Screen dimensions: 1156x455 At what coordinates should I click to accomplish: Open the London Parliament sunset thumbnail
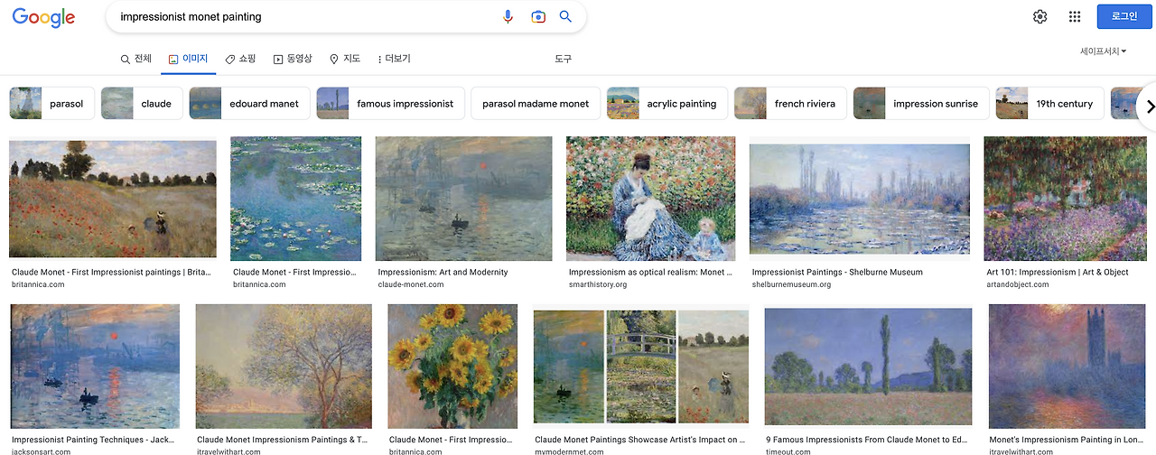click(x=1067, y=366)
